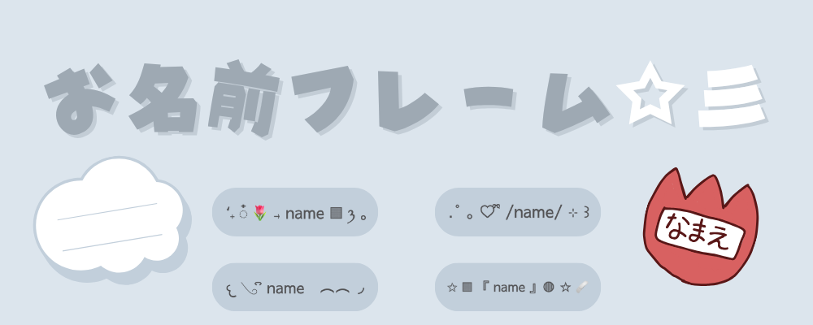The image size is (813, 325).
Task: Click the word name in heart frame
Action: [534, 213]
